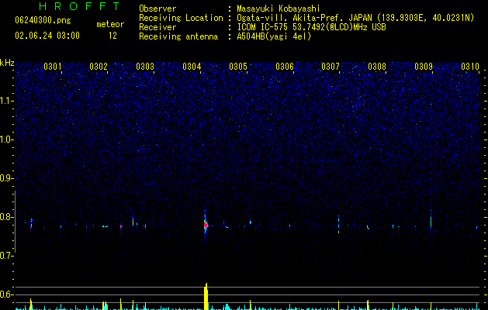Click the 0.6 frequency axis label

7,294
